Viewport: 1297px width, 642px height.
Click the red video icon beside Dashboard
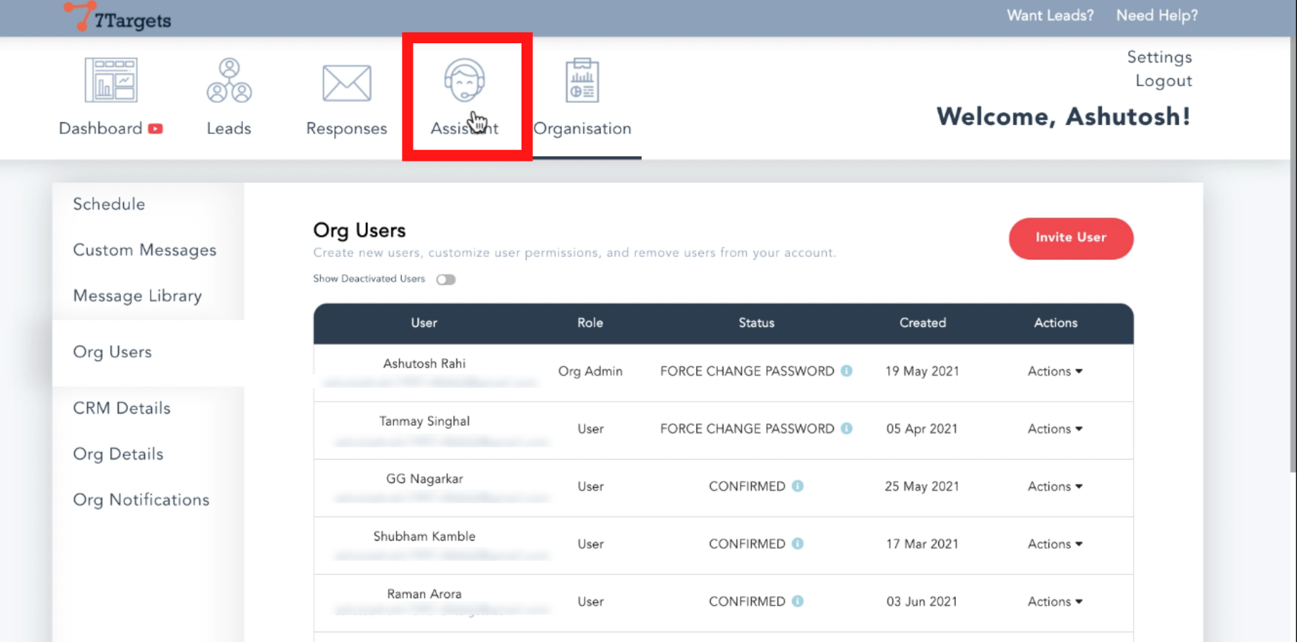[x=155, y=128]
